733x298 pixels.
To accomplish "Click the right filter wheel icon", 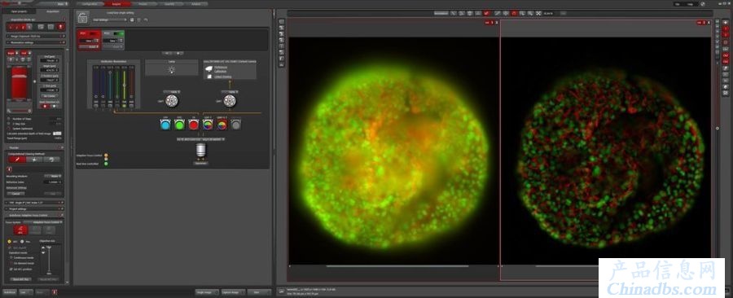I will (x=229, y=100).
